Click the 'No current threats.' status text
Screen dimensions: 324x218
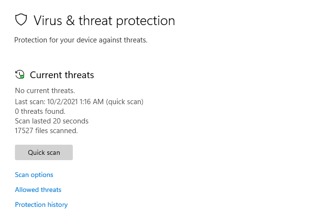tap(45, 90)
